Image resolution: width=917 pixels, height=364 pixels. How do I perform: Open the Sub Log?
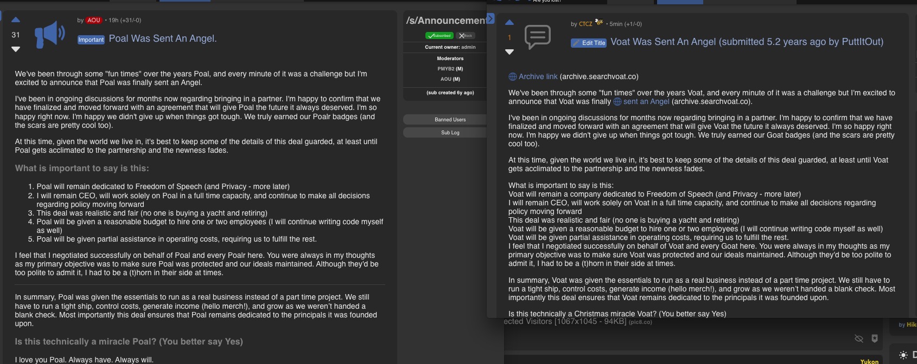pyautogui.click(x=450, y=132)
